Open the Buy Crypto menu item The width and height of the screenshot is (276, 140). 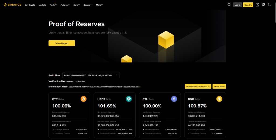30,5
